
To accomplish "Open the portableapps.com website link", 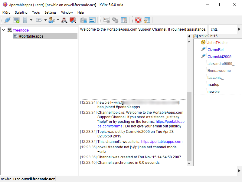I will (162, 142).
